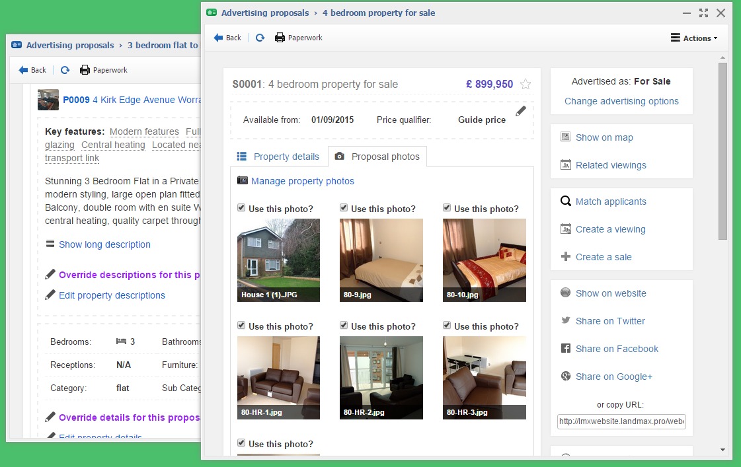Uncheck 'Use this photo' for House 1 (1).JPG
Image resolution: width=741 pixels, height=467 pixels.
[x=241, y=208]
